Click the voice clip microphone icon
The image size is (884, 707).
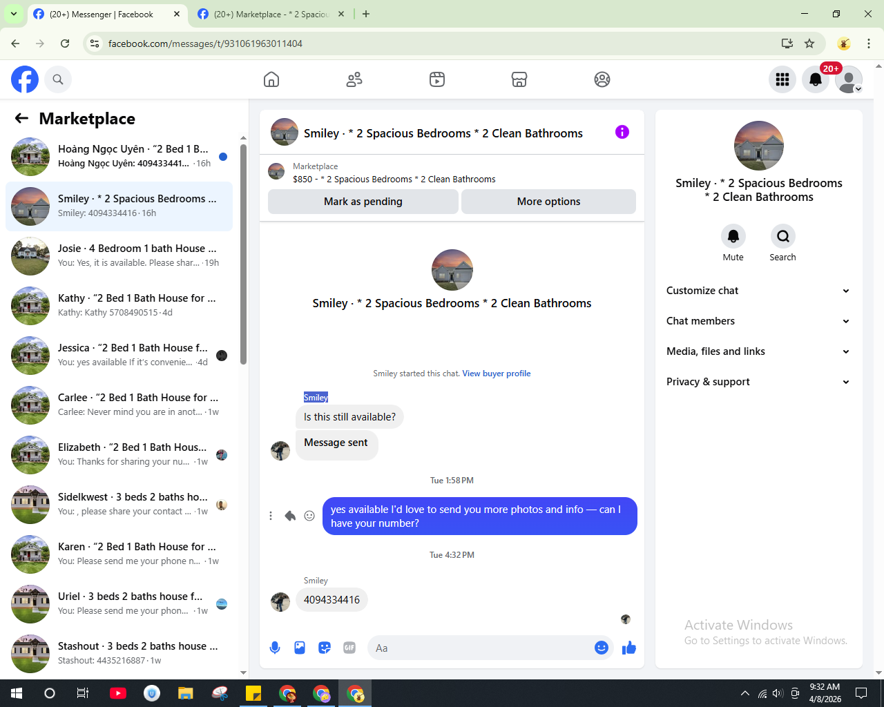[x=275, y=648]
